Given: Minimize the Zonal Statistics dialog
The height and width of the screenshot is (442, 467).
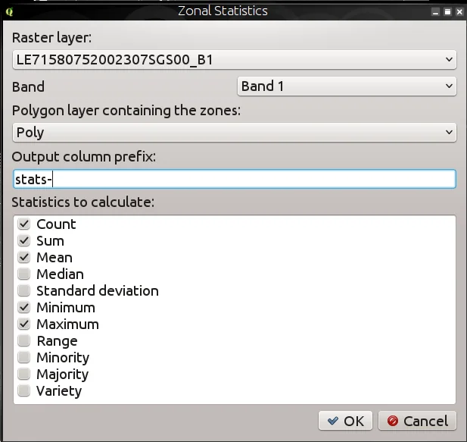Looking at the screenshot, I should (x=435, y=11).
